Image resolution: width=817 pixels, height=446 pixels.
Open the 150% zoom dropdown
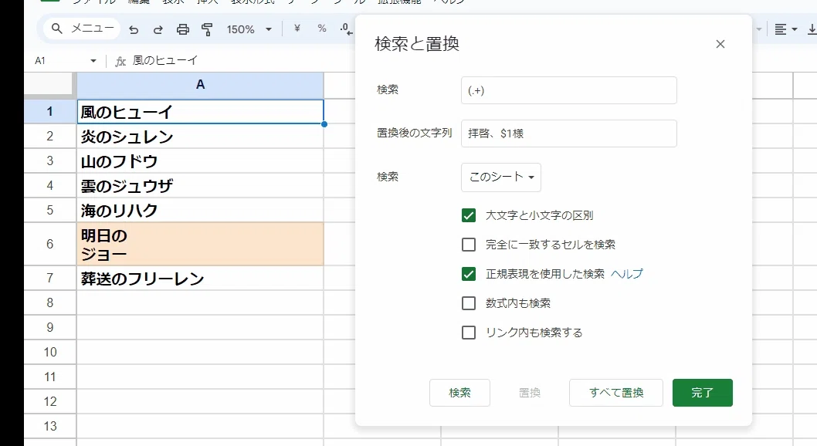pos(249,29)
